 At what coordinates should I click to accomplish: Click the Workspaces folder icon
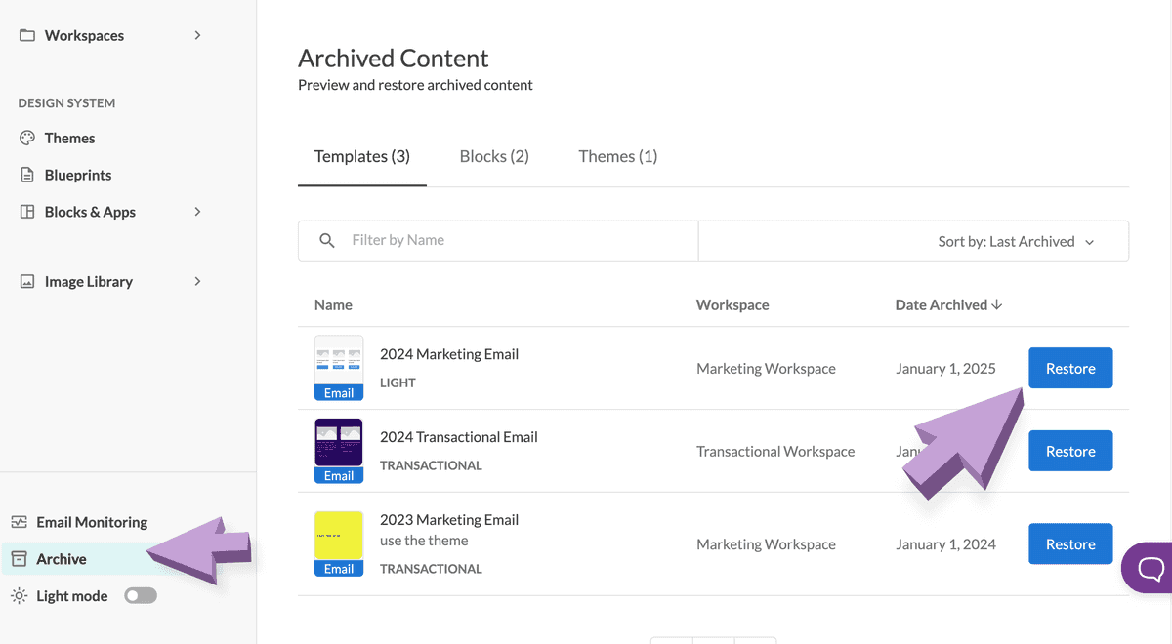[27, 35]
